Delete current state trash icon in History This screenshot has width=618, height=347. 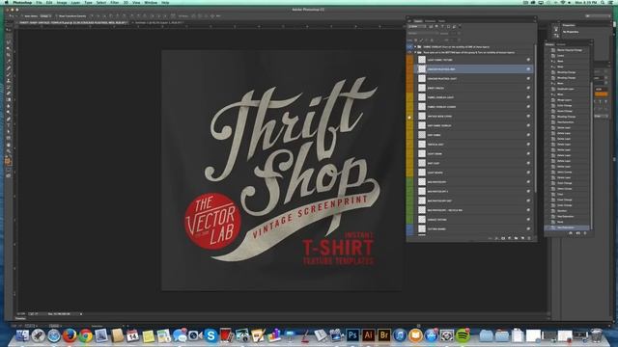click(x=585, y=233)
